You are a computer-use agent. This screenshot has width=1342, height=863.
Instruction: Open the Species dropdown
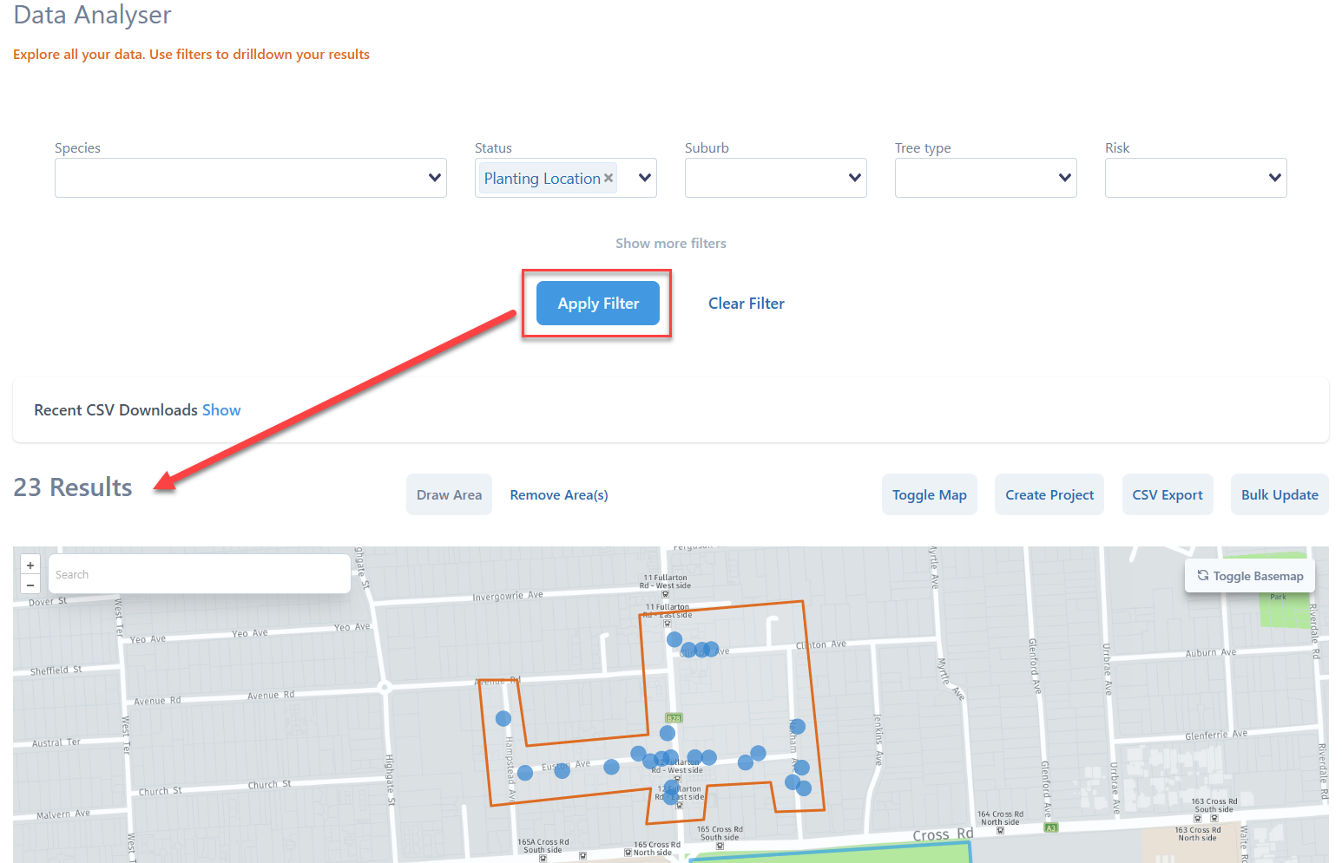(250, 178)
